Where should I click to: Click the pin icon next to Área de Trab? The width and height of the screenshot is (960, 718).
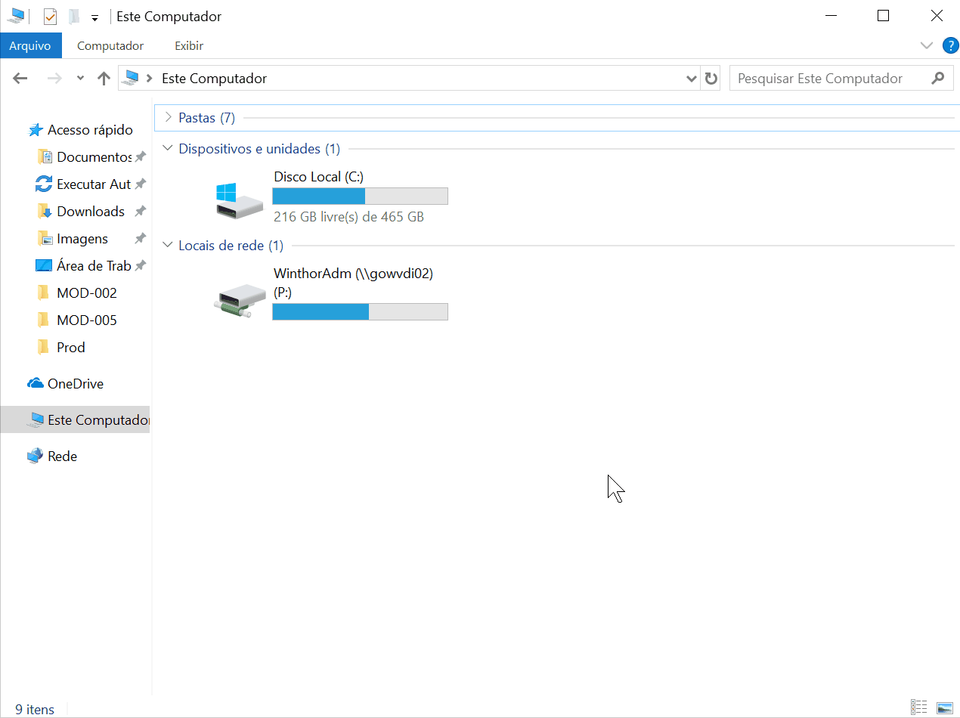(x=141, y=266)
